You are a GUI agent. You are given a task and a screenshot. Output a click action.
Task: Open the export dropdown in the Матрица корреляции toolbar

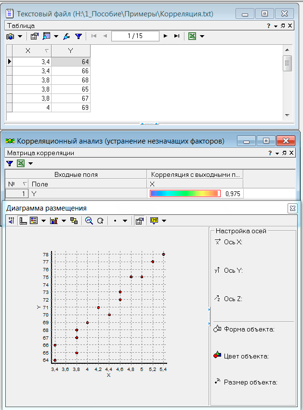(x=30, y=164)
